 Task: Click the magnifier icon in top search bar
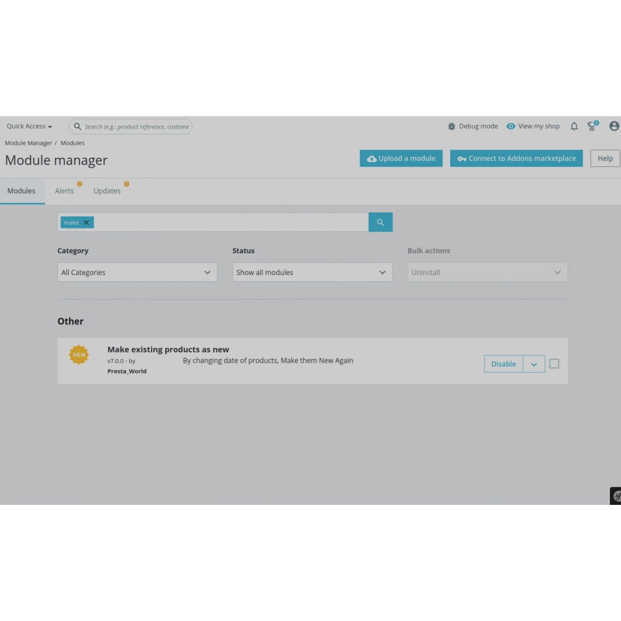tap(78, 126)
